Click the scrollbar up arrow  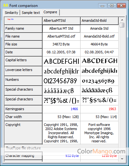point(122,20)
